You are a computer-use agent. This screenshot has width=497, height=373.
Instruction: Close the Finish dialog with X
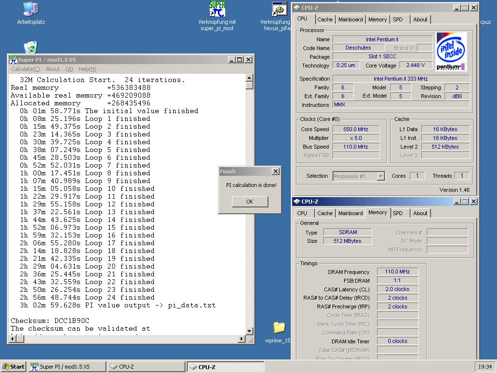click(276, 171)
